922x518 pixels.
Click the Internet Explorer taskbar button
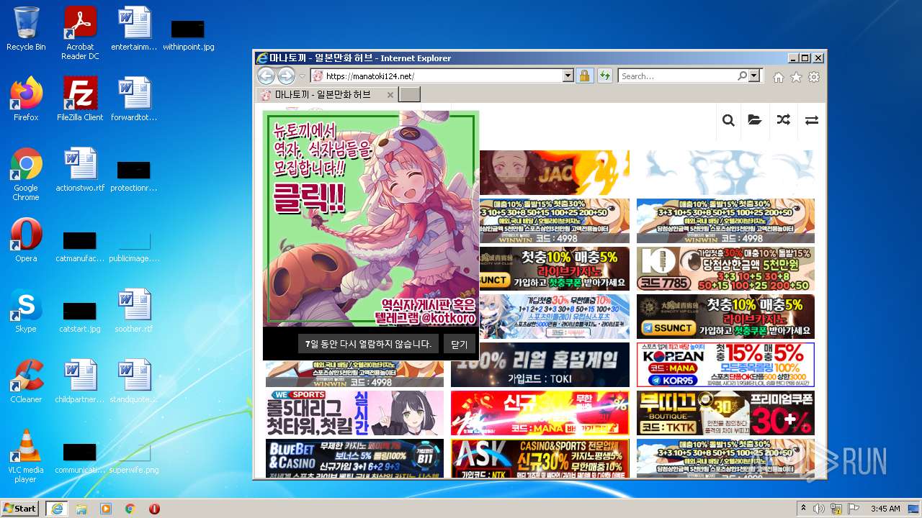click(x=56, y=509)
